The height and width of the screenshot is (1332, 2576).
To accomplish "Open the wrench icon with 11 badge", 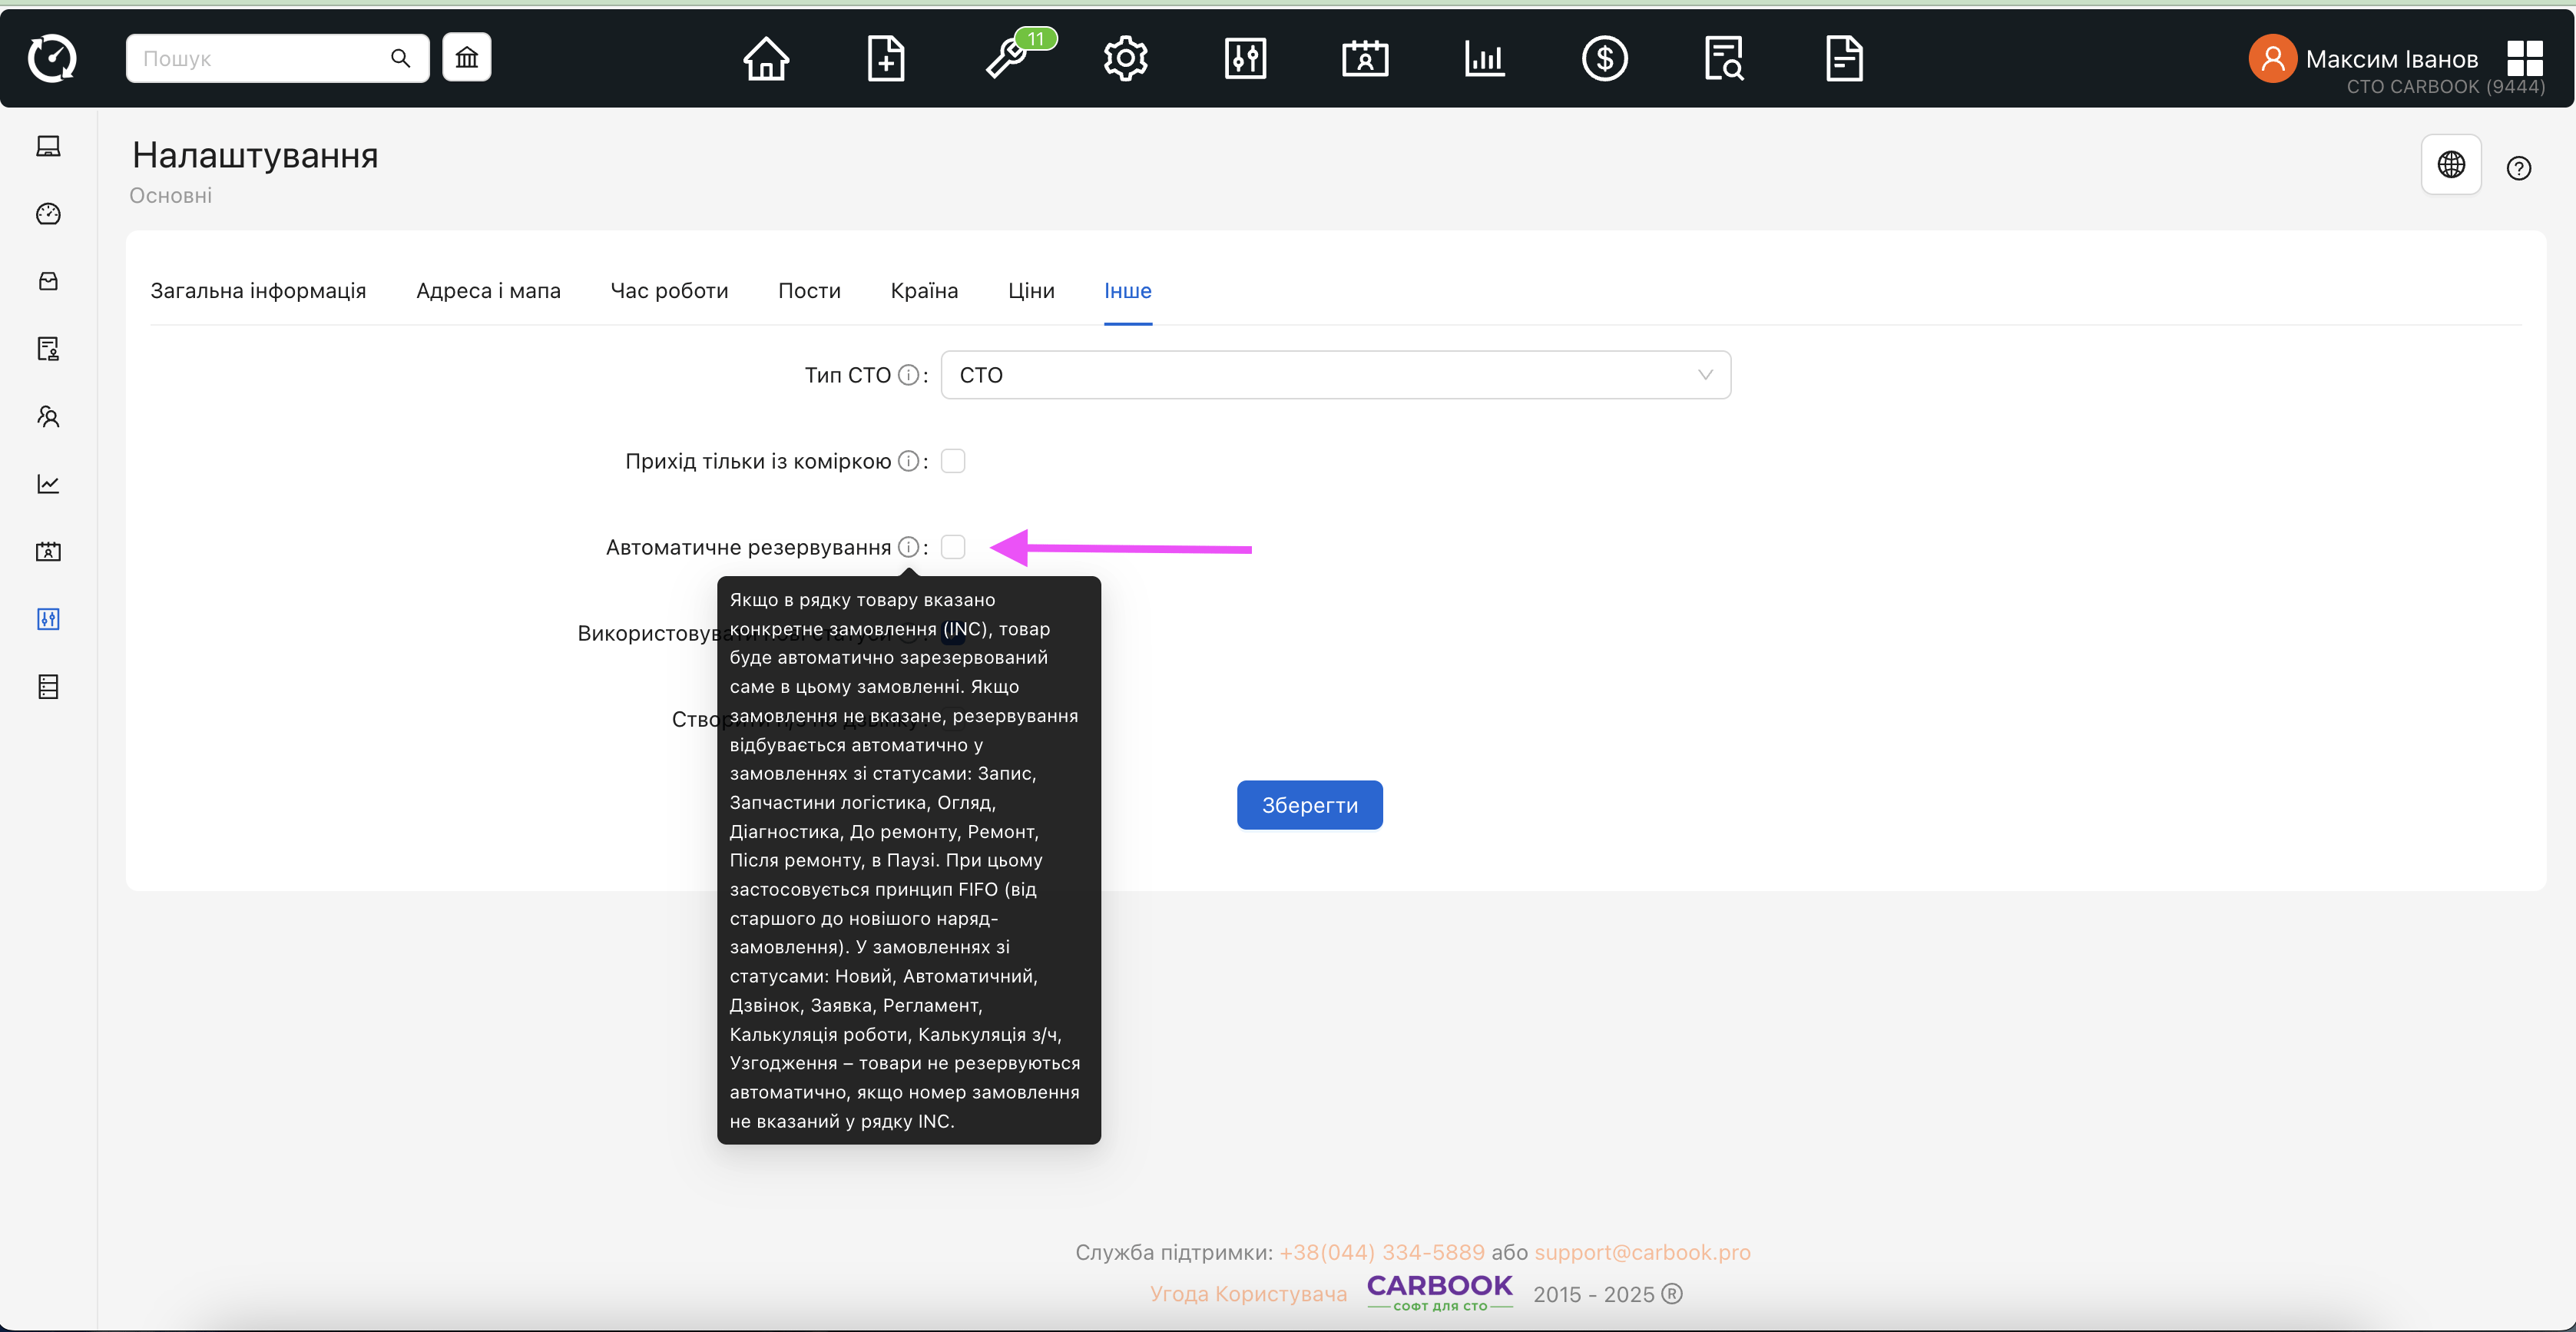I will (x=1006, y=58).
